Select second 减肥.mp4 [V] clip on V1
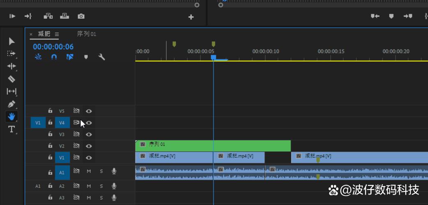The height and width of the screenshot is (205, 428). (239, 157)
